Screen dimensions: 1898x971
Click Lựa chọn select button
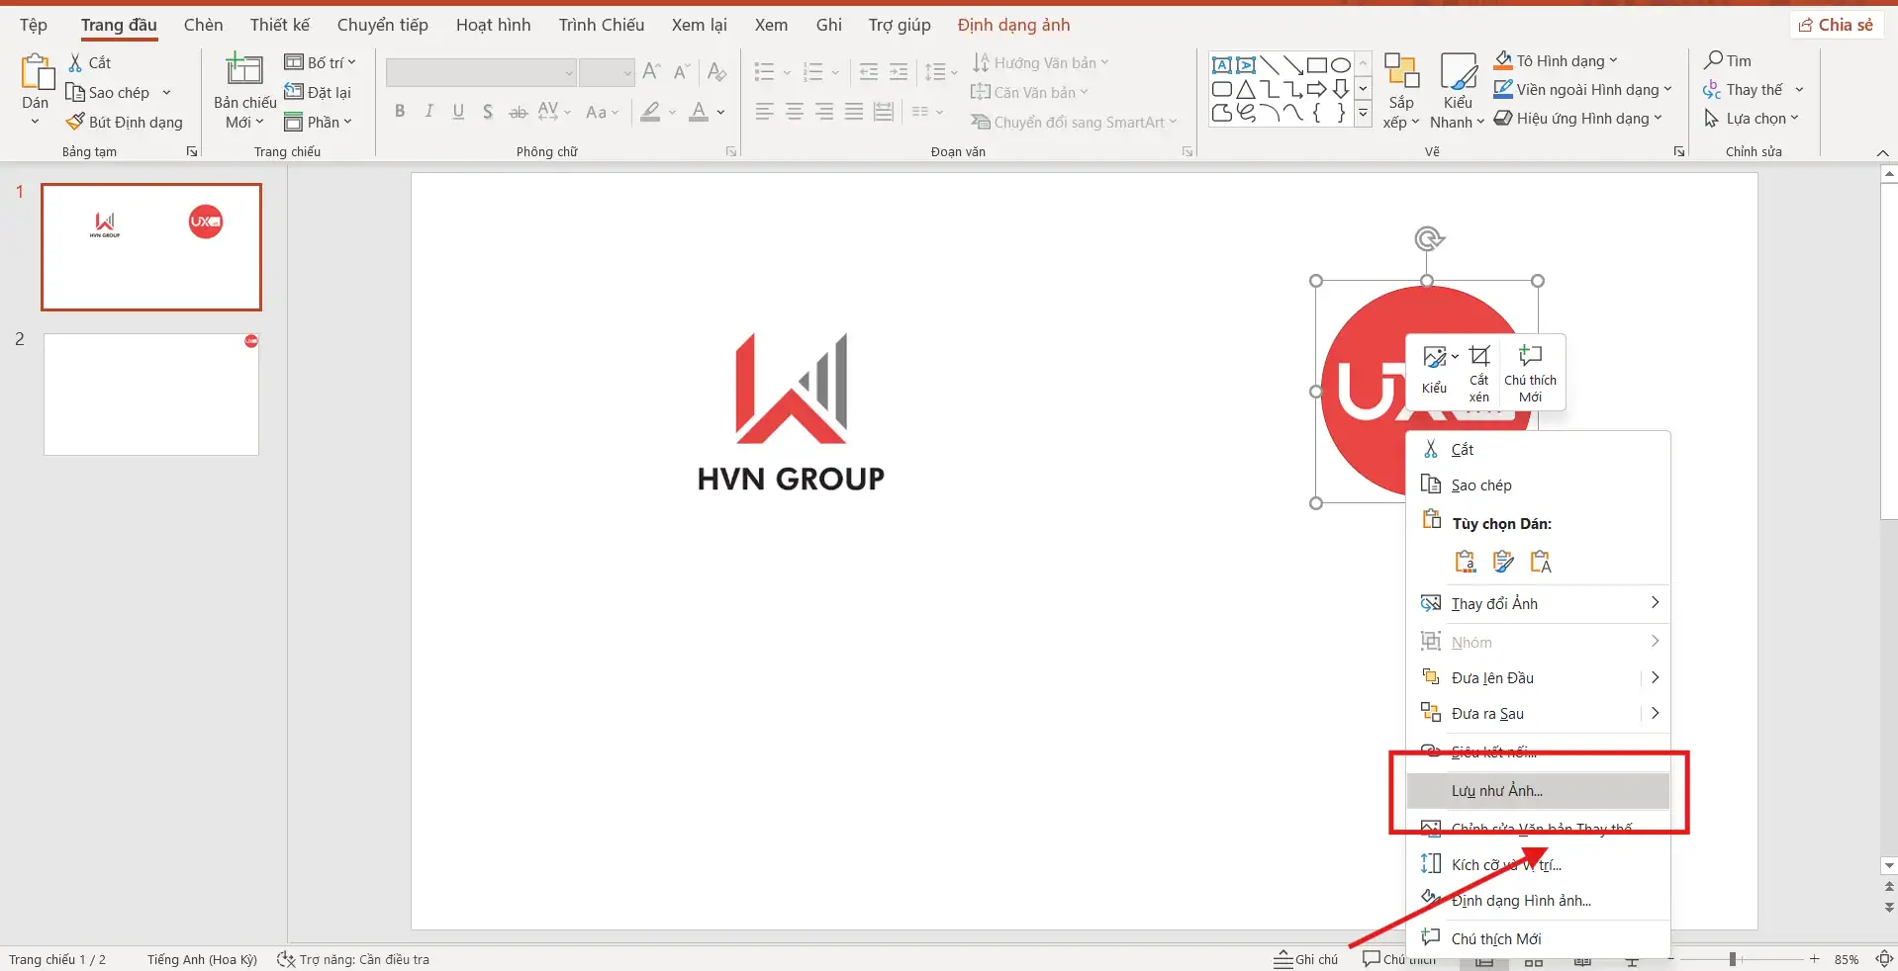(x=1751, y=118)
